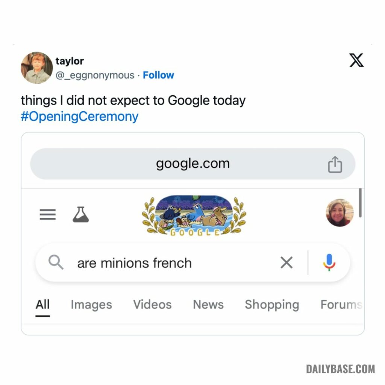The image size is (385, 385).
Task: Click the Google Doodle image
Action: point(194,215)
